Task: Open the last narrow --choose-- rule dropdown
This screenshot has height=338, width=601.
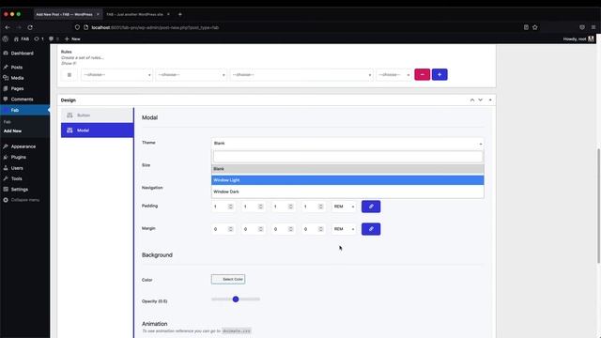Action: pyautogui.click(x=393, y=75)
